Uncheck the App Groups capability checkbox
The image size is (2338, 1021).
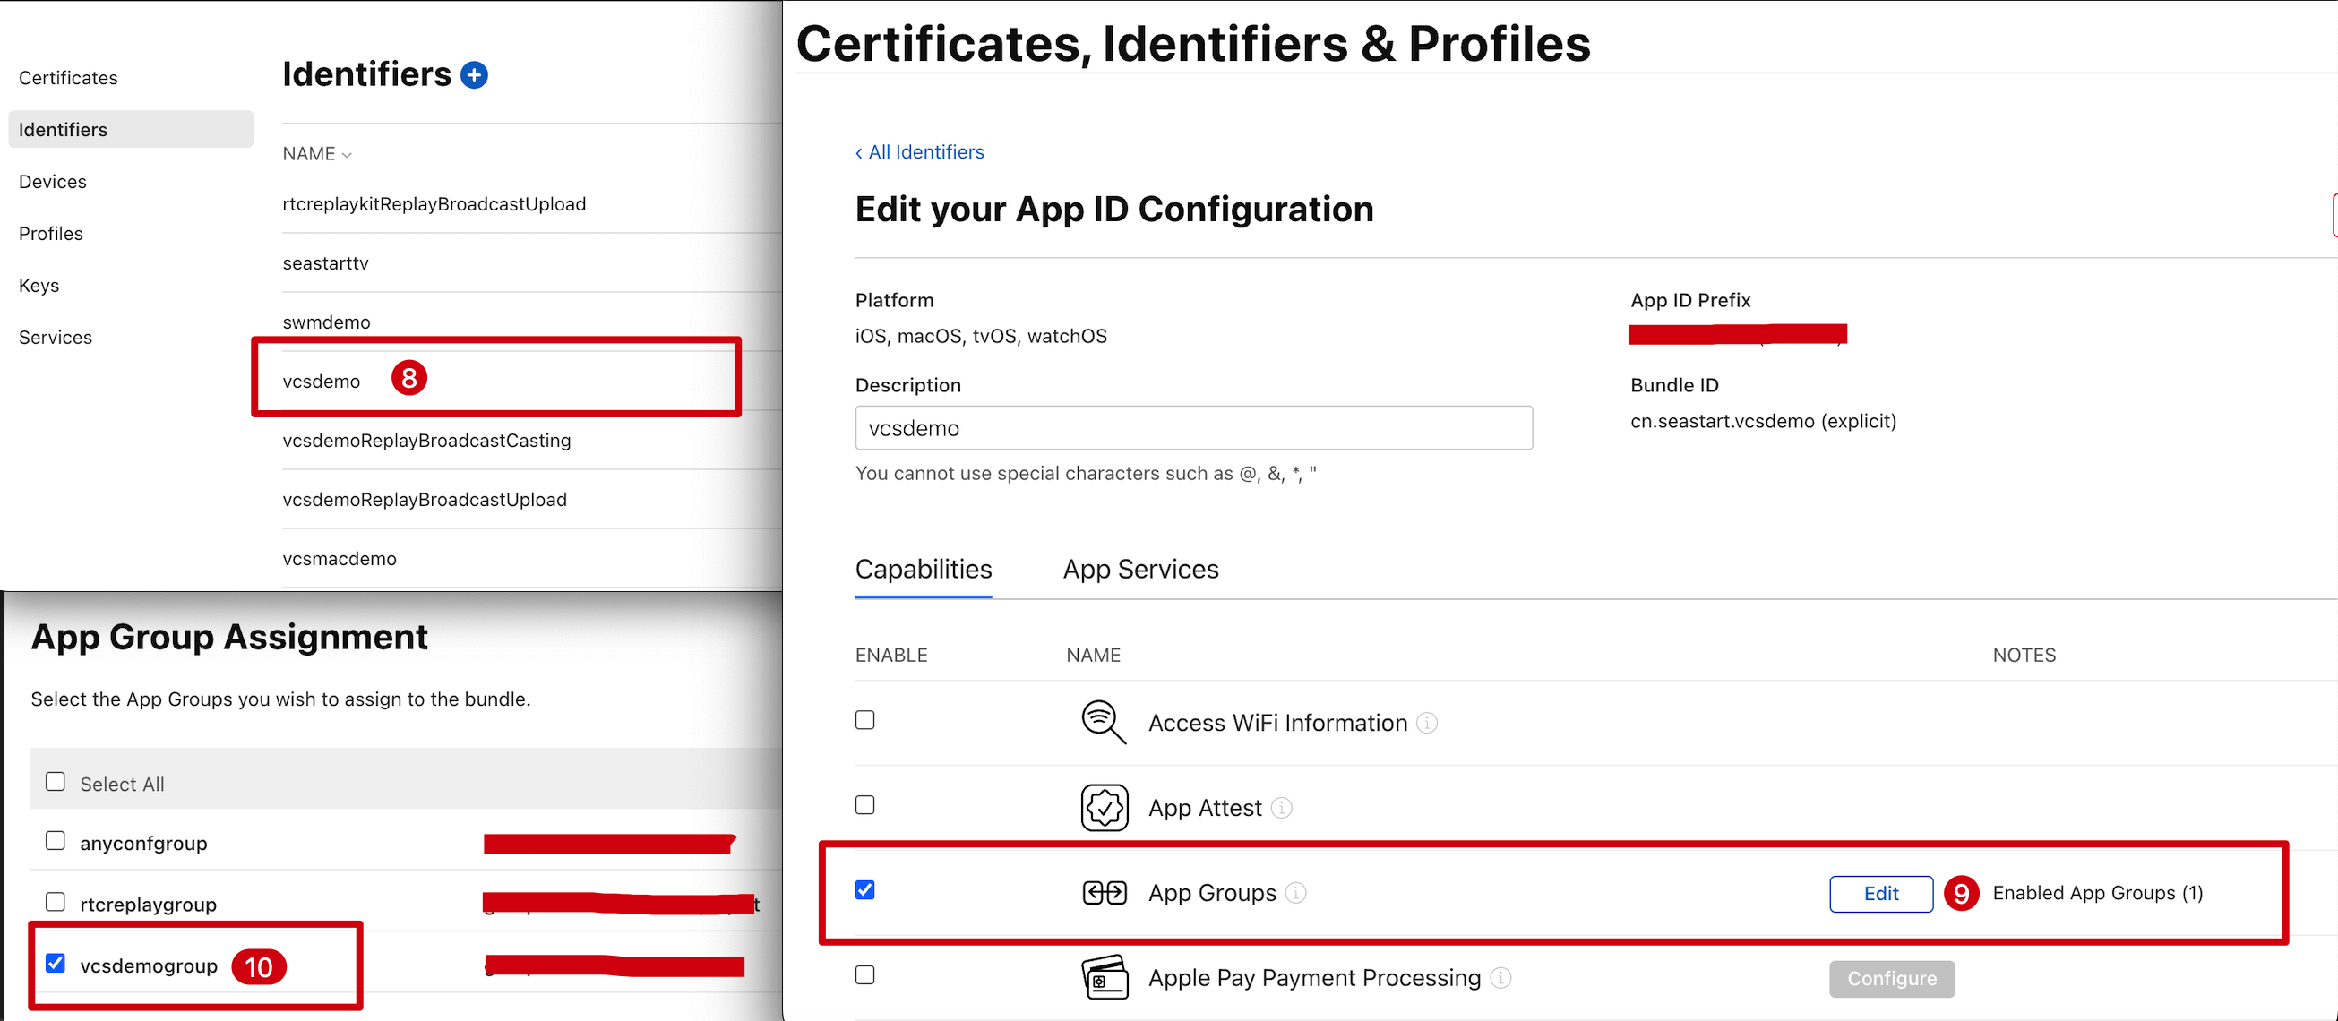point(864,890)
